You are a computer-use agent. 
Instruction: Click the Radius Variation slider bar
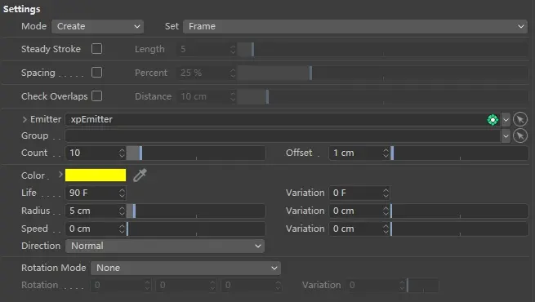[459, 211]
